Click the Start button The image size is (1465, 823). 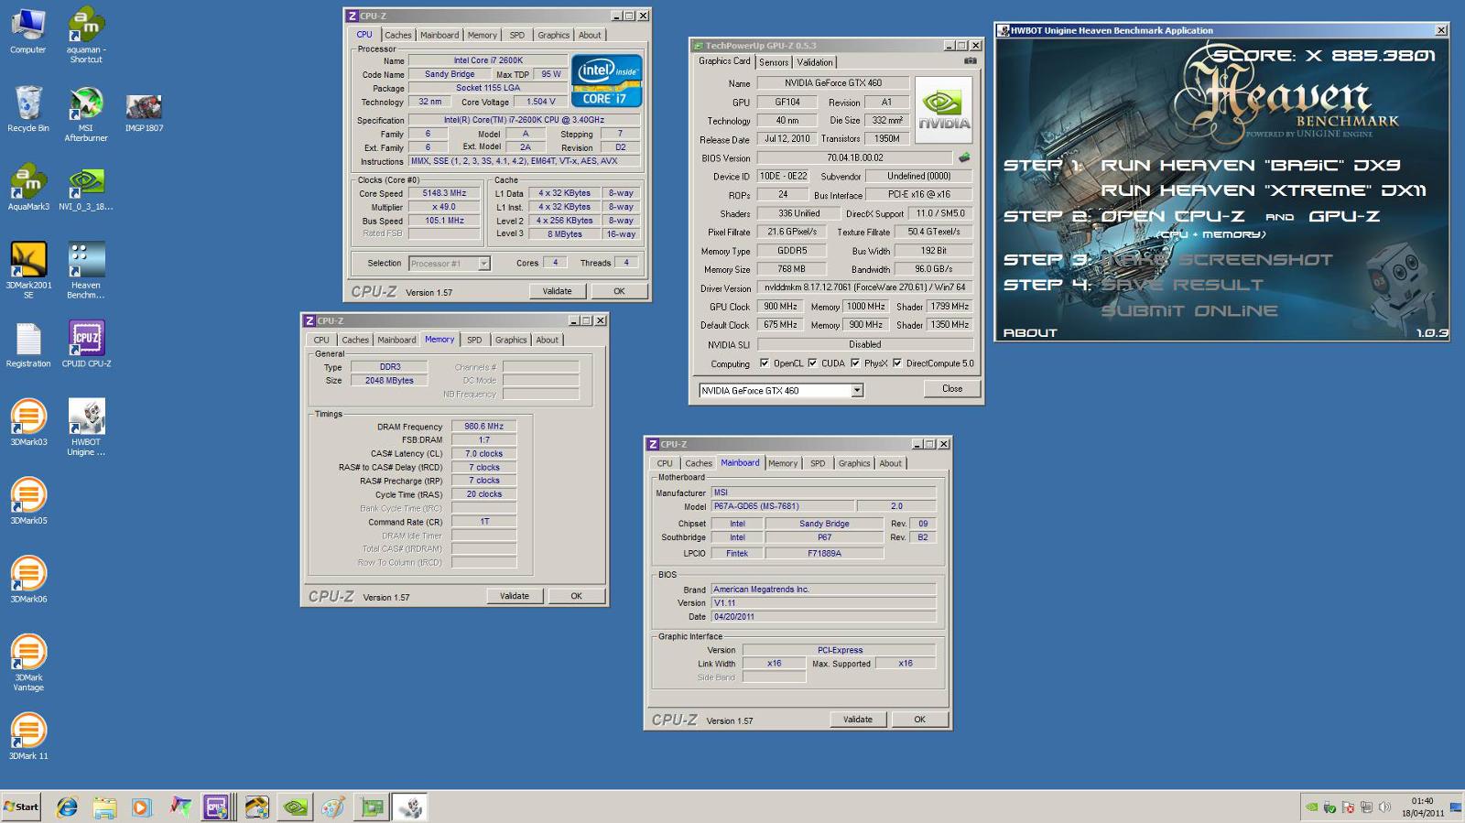click(21, 807)
